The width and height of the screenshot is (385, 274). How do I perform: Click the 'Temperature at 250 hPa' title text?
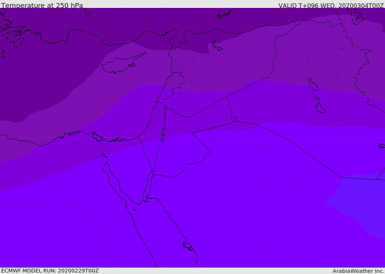coord(42,5)
